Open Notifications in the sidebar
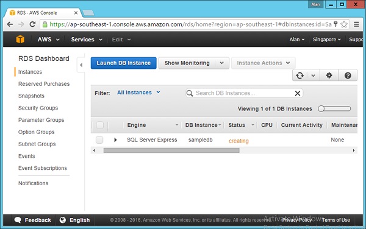366x229 pixels. click(33, 183)
